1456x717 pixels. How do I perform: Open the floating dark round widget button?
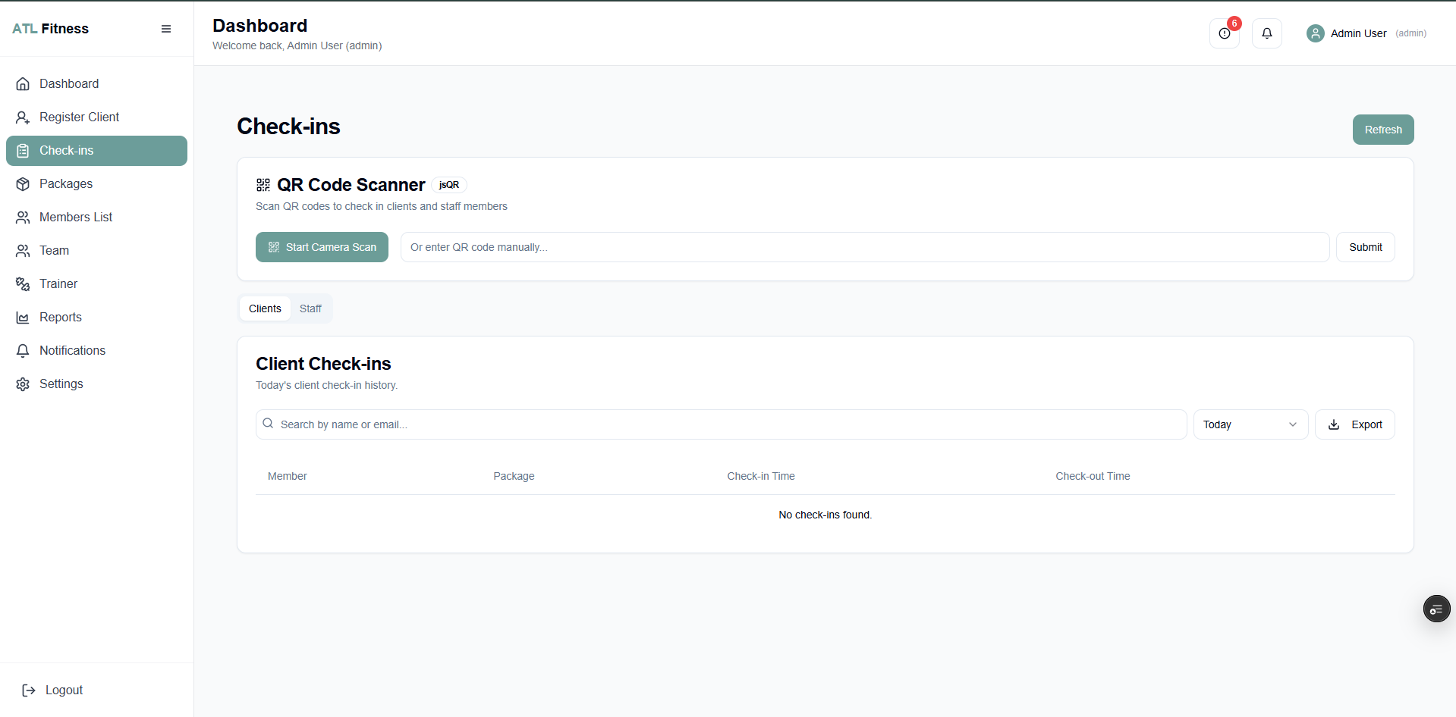click(1436, 609)
